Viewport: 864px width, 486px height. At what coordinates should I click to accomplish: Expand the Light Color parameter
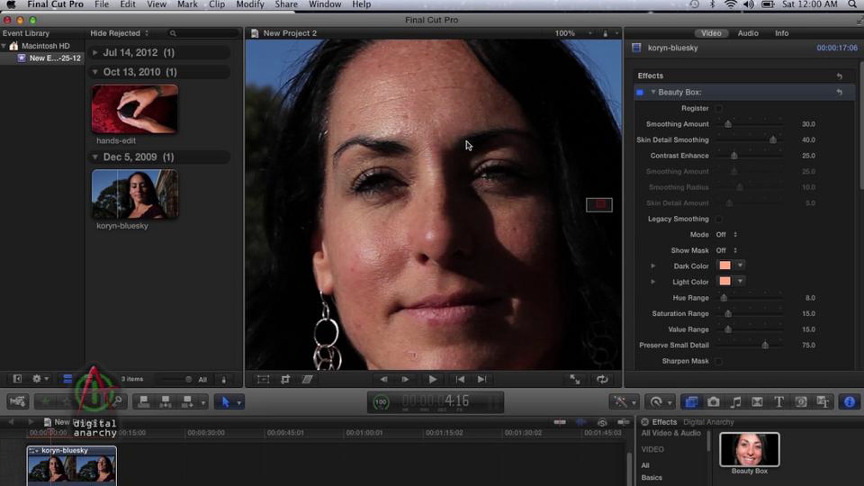coord(653,282)
